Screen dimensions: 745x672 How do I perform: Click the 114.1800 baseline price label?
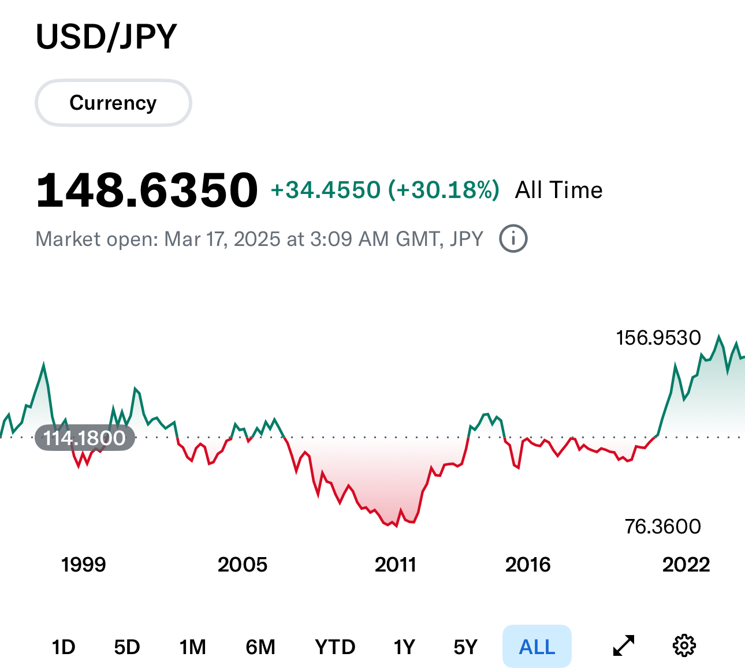pos(84,438)
